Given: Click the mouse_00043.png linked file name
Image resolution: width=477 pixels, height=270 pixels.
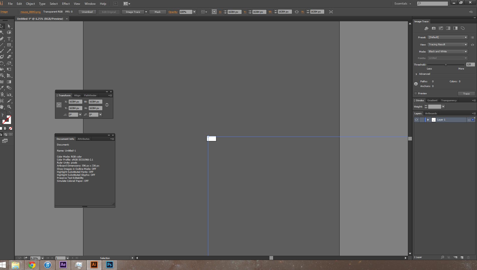Looking at the screenshot, I should 30,12.
